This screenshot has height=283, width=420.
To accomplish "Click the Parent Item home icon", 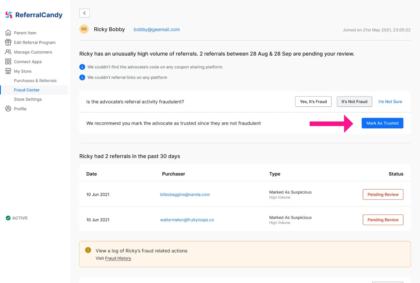I will tap(8, 33).
